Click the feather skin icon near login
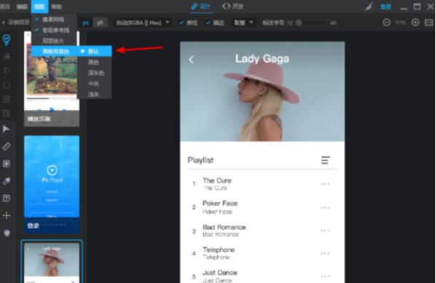436x283 pixels. [x=369, y=7]
